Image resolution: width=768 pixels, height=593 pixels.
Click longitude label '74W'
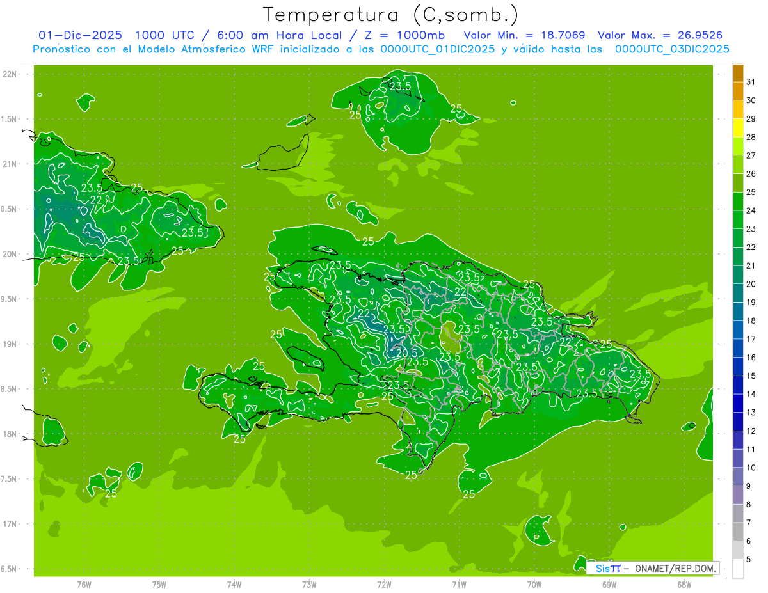[234, 584]
